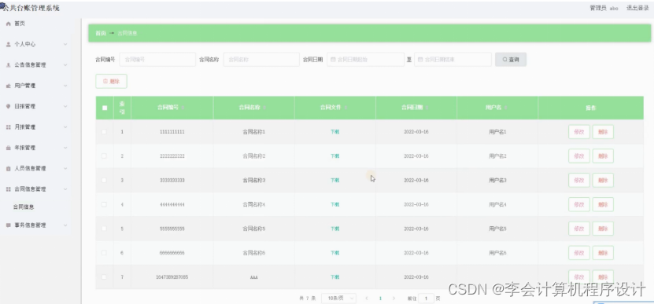Collapse 合同信息管理 with its chevron
Screen dimensions: 658x304
[65, 189]
